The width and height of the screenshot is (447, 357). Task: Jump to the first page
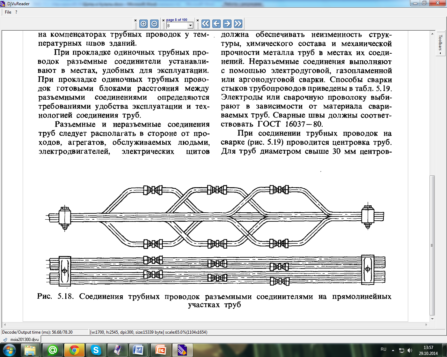206,24
